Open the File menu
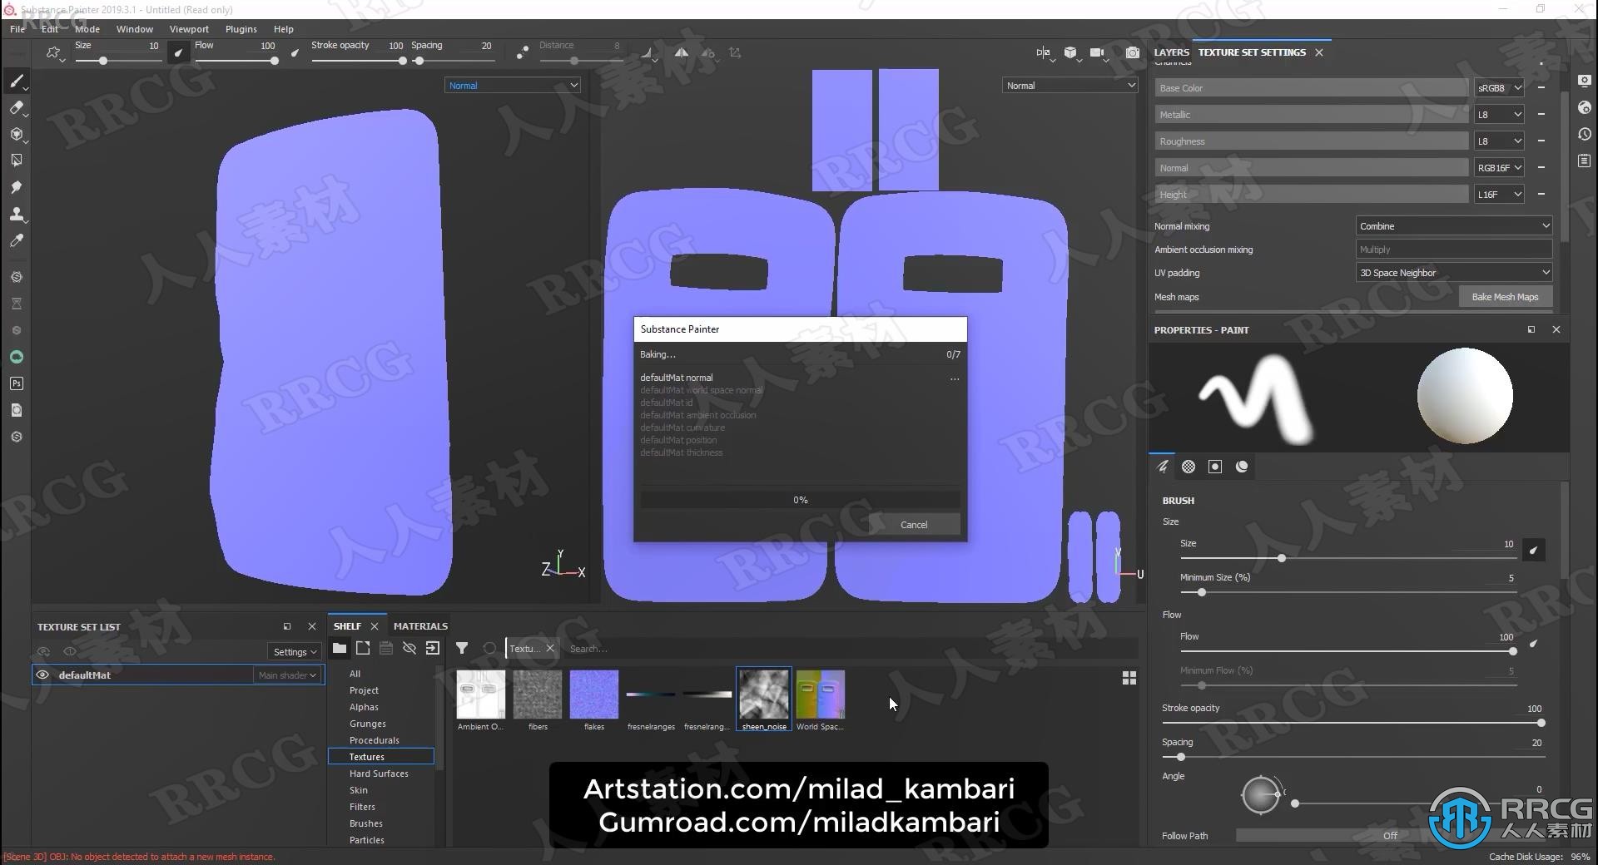Screen dimensions: 1598x865 click(x=17, y=28)
